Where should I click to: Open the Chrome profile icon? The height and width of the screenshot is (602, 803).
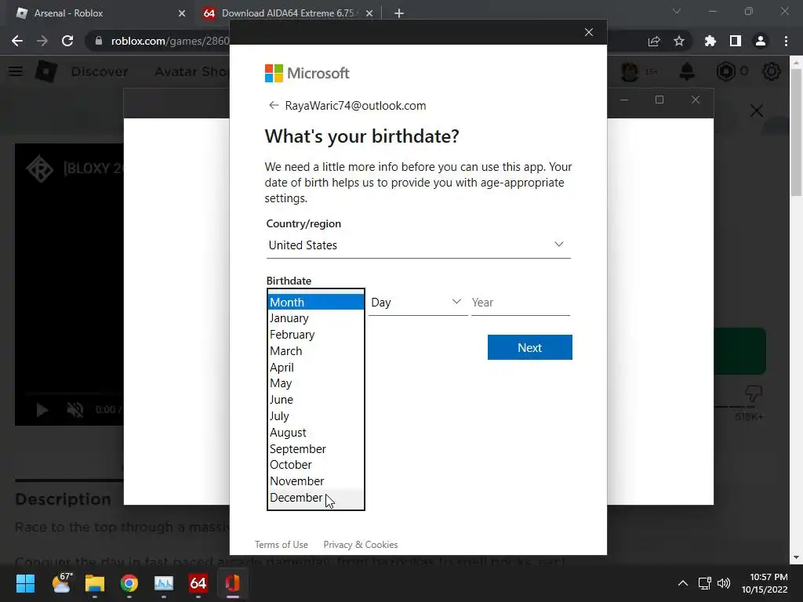pyautogui.click(x=761, y=41)
